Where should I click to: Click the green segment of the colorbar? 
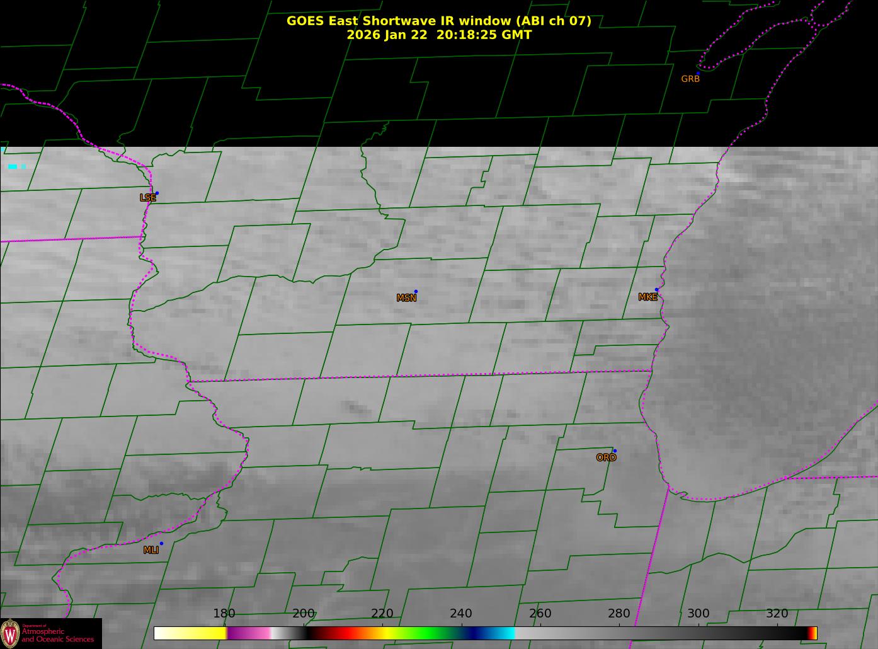(428, 633)
